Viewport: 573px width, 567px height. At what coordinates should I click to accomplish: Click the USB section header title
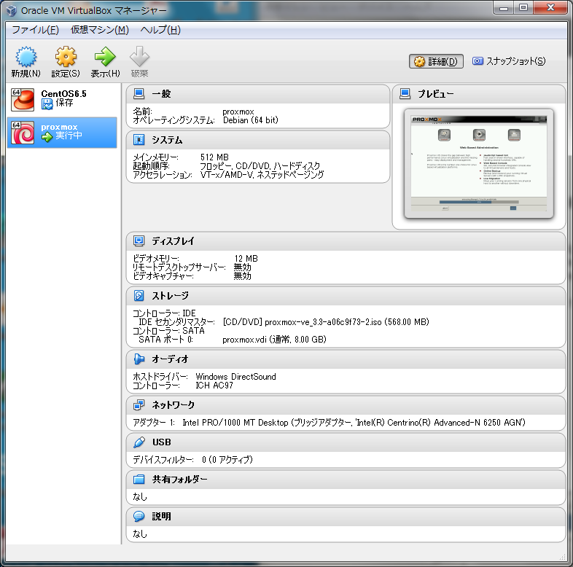162,442
